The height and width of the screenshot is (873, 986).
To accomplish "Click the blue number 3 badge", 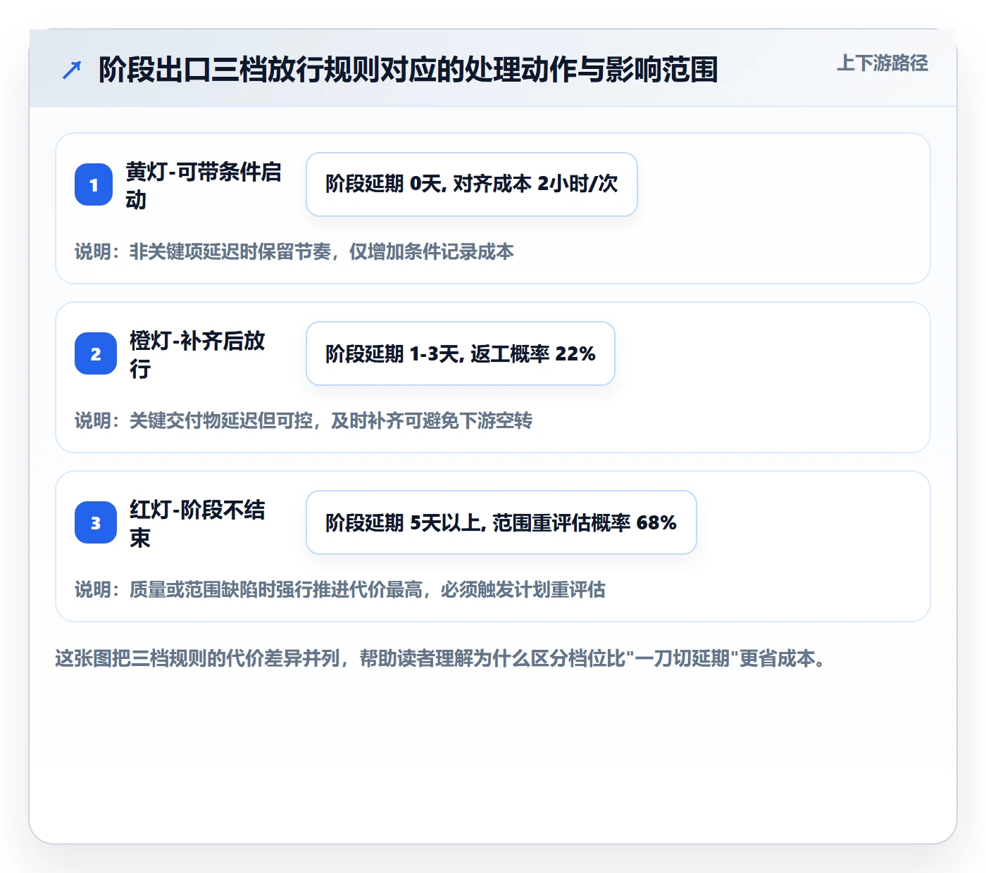I will (96, 522).
